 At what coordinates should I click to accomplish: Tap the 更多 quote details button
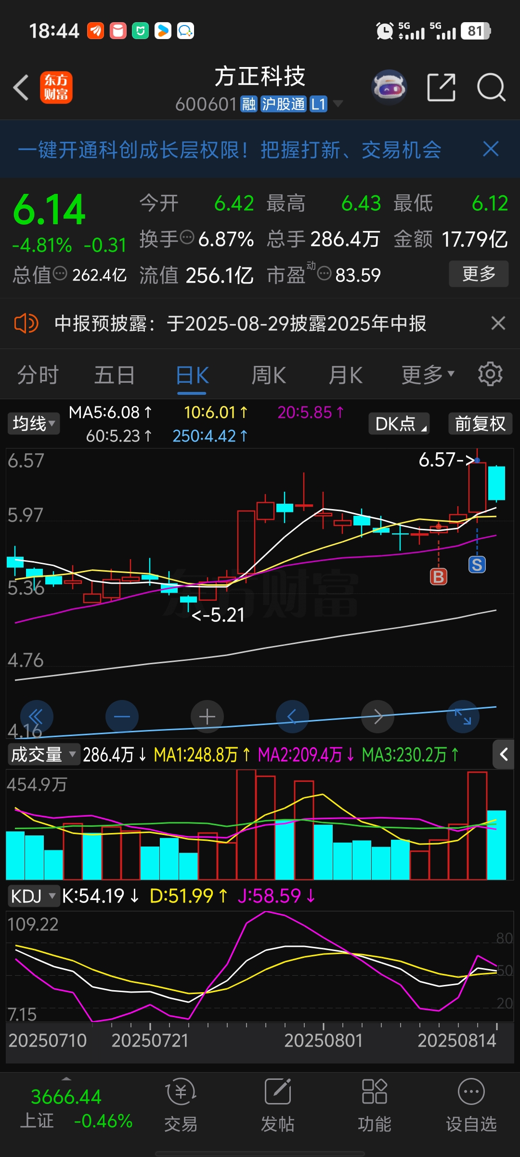tap(479, 274)
